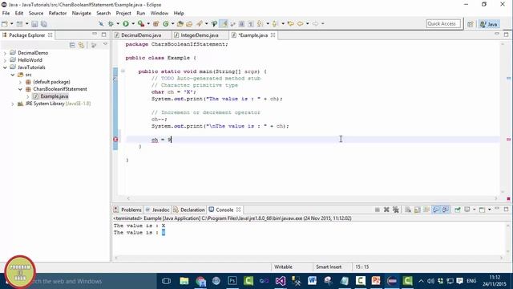The width and height of the screenshot is (513, 289).
Task: Open Microsoft Word from taskbar
Action: coord(312,281)
